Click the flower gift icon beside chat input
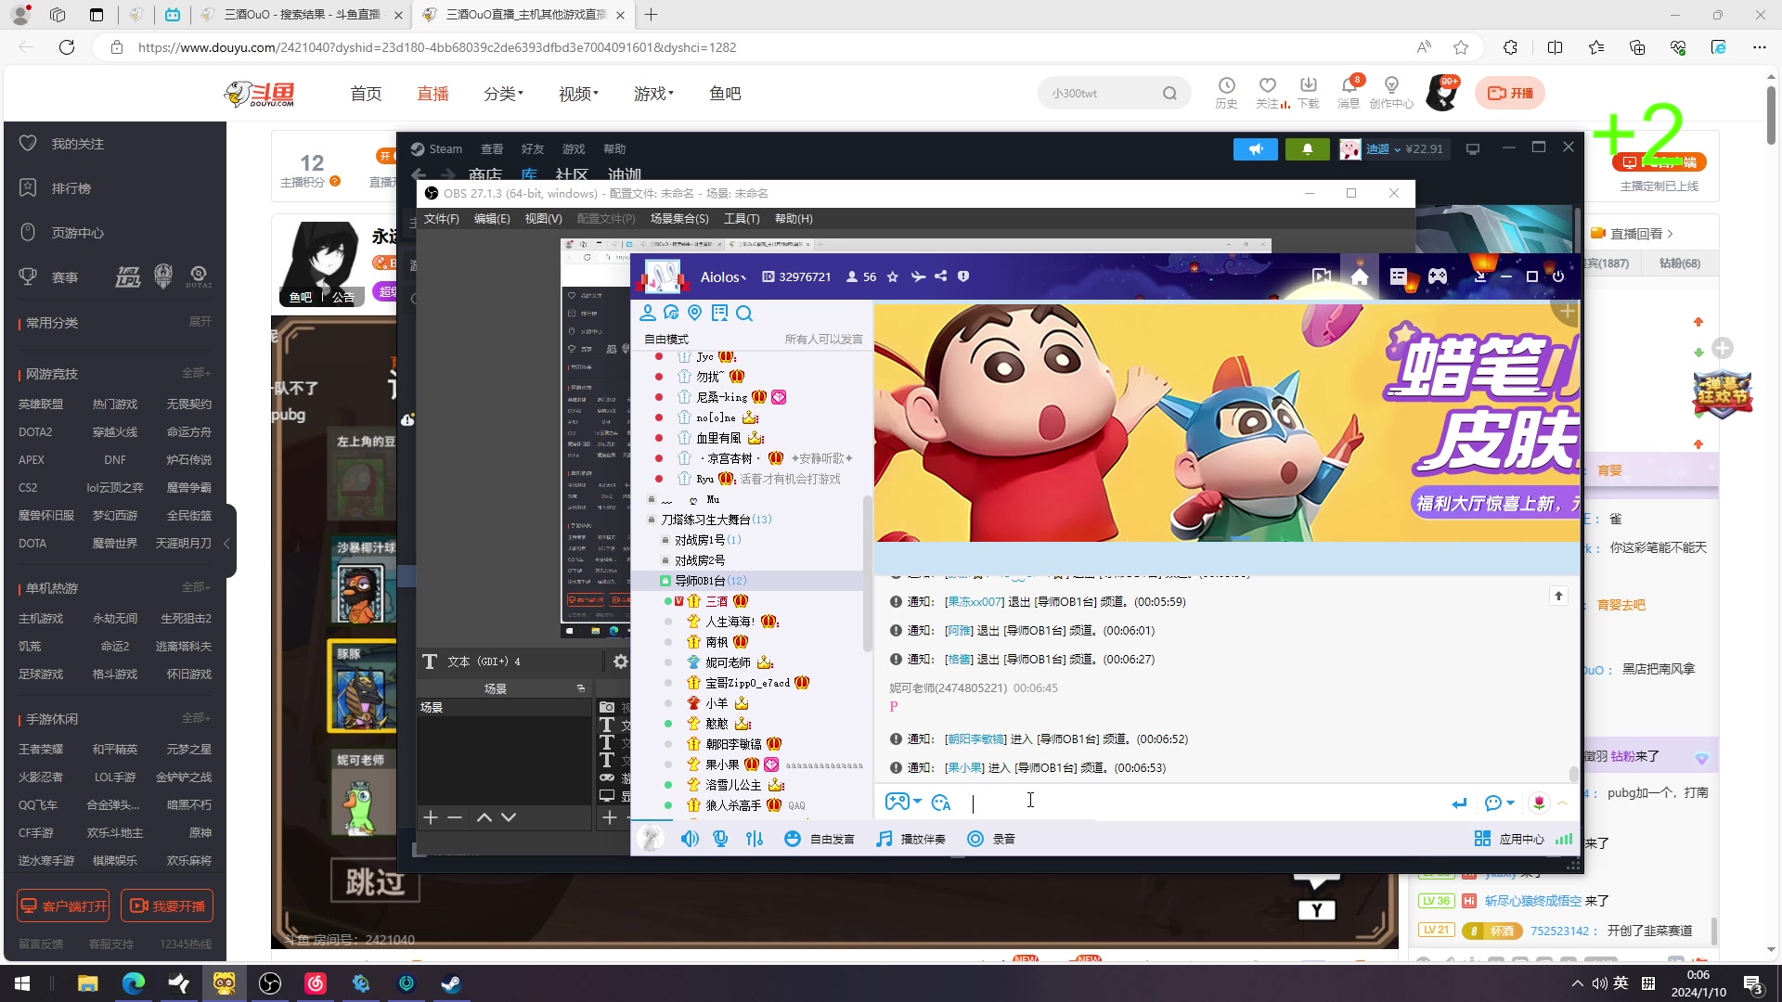The height and width of the screenshot is (1002, 1782). [x=1540, y=803]
